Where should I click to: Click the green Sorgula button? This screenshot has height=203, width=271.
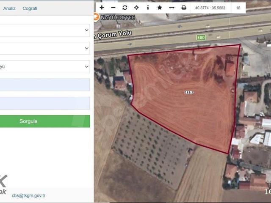pyautogui.click(x=45, y=121)
